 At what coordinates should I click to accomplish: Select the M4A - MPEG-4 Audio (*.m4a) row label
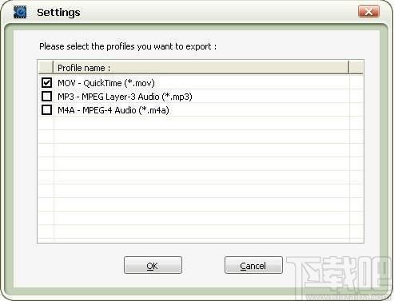(x=113, y=110)
